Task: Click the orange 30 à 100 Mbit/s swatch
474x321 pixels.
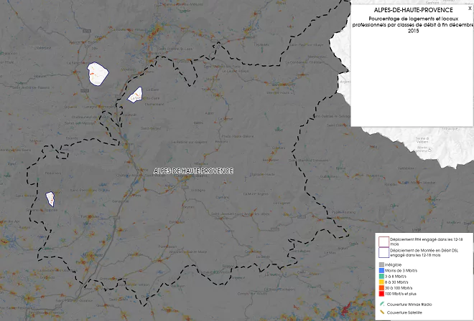Action: pos(381,288)
